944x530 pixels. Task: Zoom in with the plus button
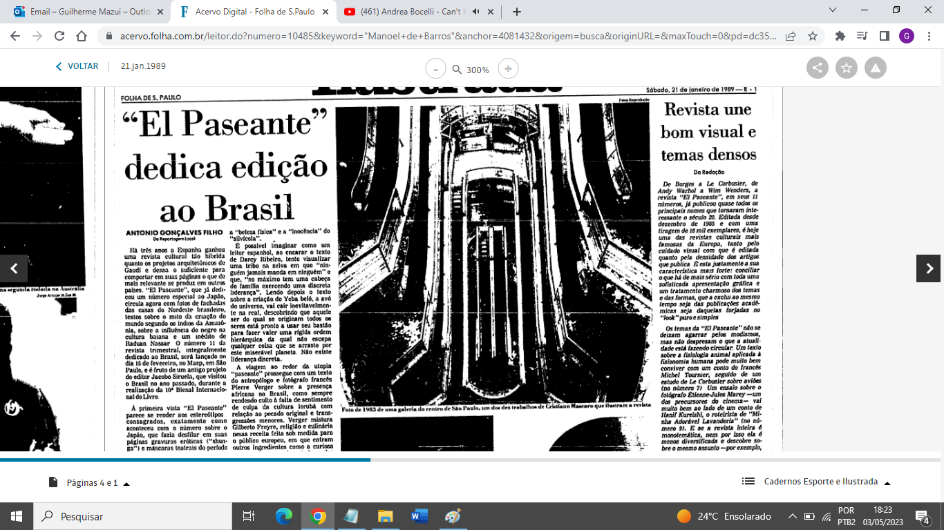(509, 69)
